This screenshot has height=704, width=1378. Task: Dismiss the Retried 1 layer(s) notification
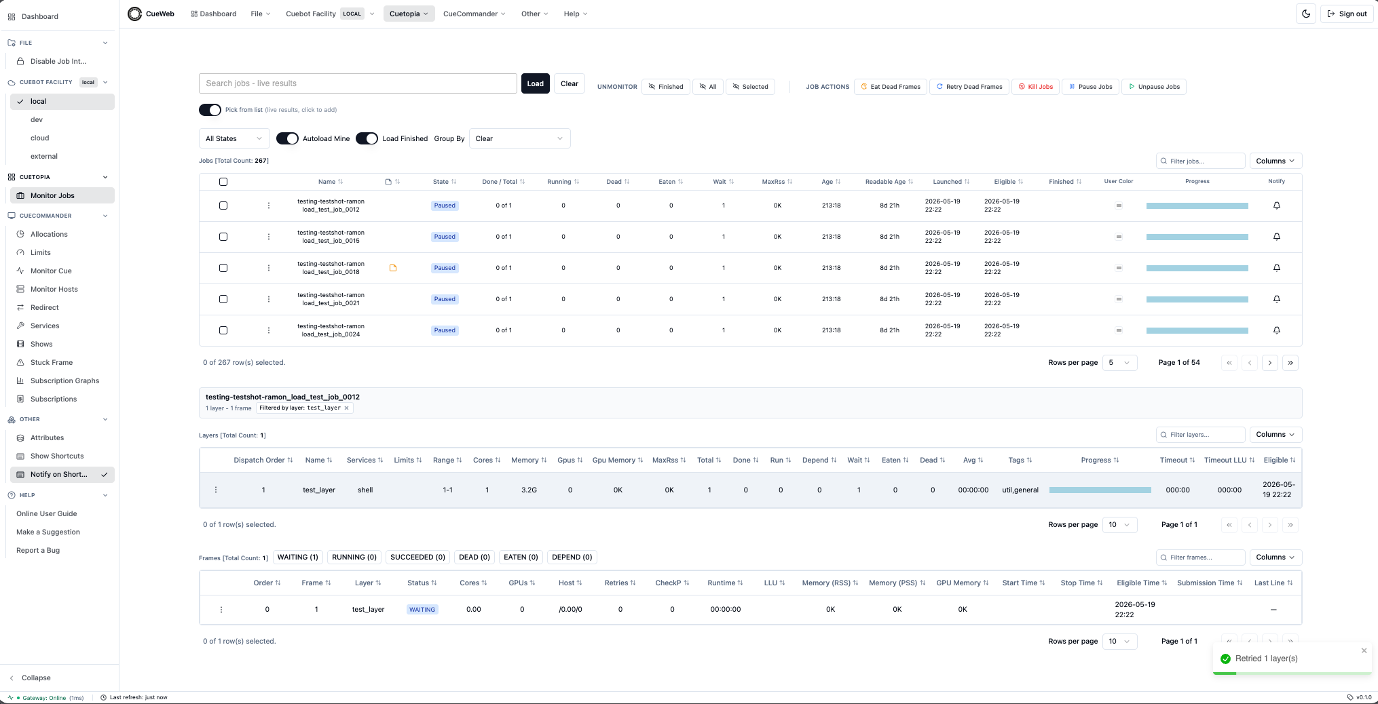pos(1364,650)
